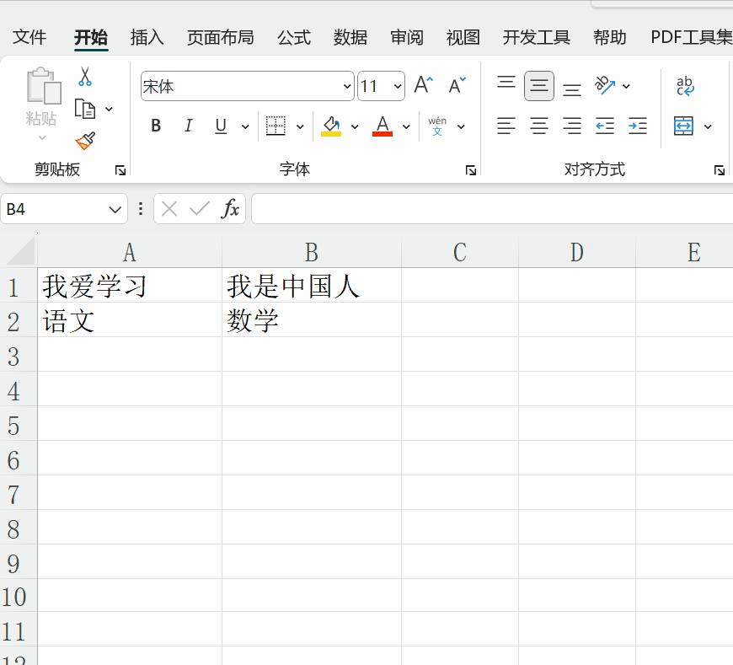The image size is (733, 665).
Task: Click the Insert Function fx icon
Action: (x=230, y=209)
